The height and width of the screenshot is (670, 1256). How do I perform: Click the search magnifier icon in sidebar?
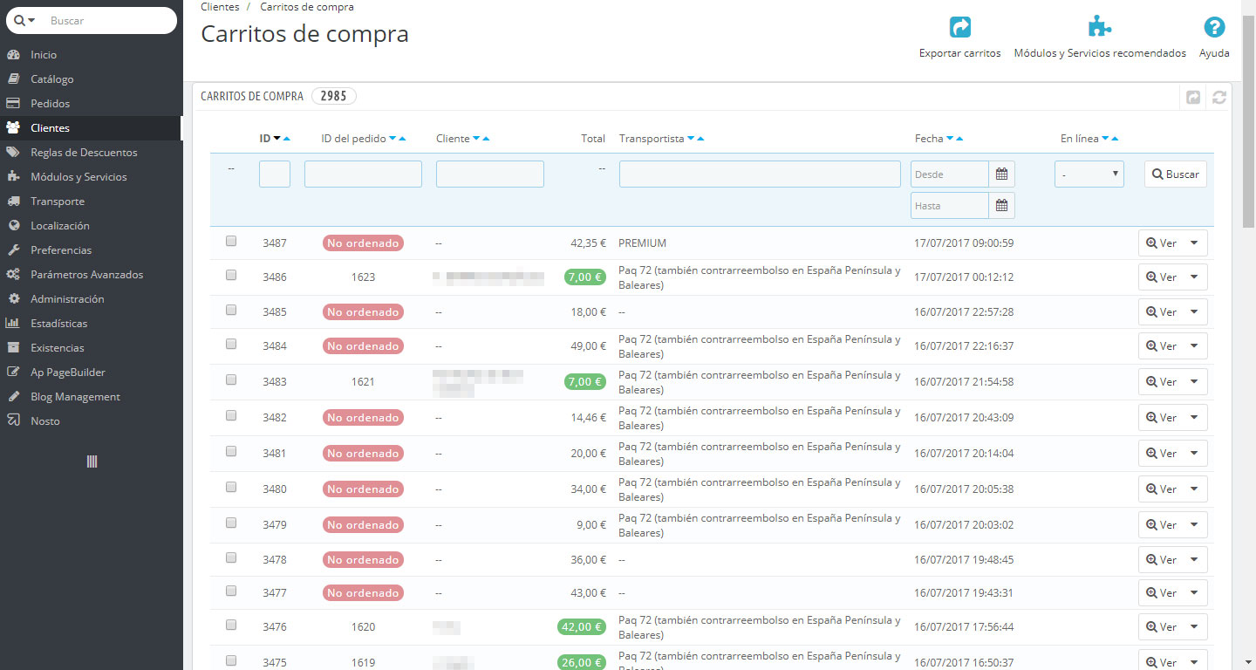point(21,20)
